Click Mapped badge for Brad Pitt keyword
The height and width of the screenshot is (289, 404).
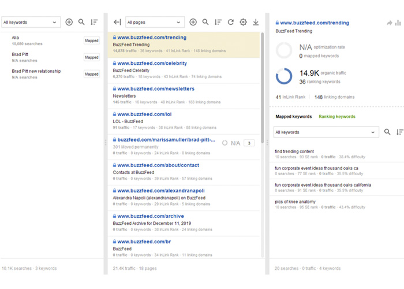92,58
